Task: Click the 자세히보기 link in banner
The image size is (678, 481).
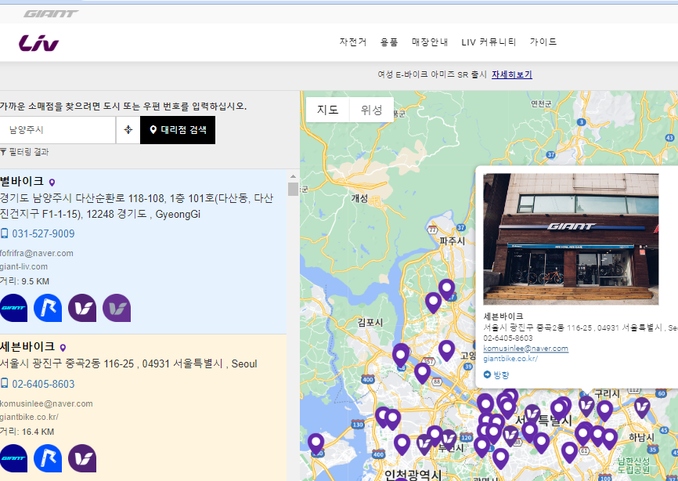Action: (511, 74)
